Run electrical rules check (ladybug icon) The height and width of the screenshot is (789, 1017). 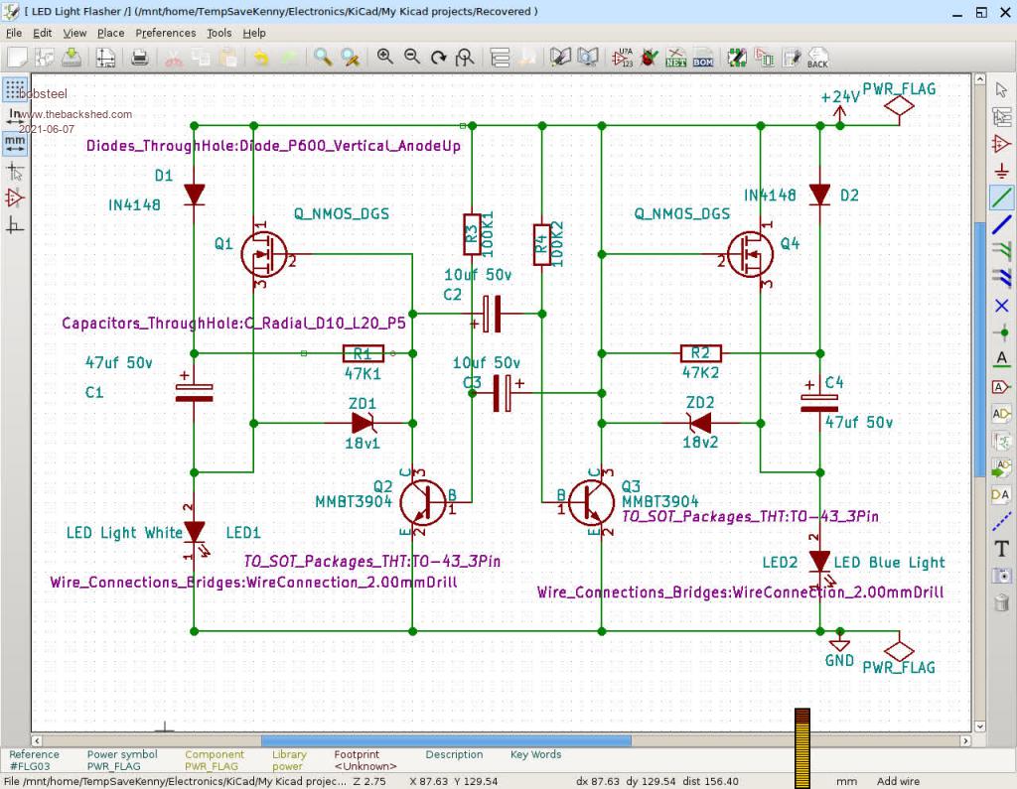pyautogui.click(x=650, y=58)
